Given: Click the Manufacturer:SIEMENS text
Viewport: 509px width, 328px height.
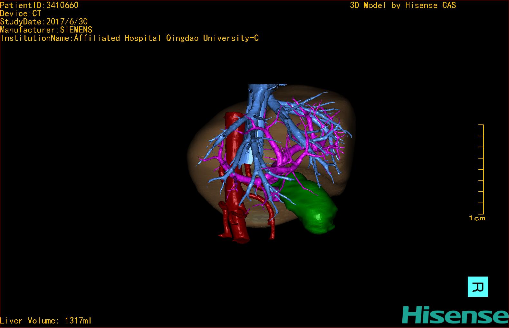Looking at the screenshot, I should [x=46, y=30].
